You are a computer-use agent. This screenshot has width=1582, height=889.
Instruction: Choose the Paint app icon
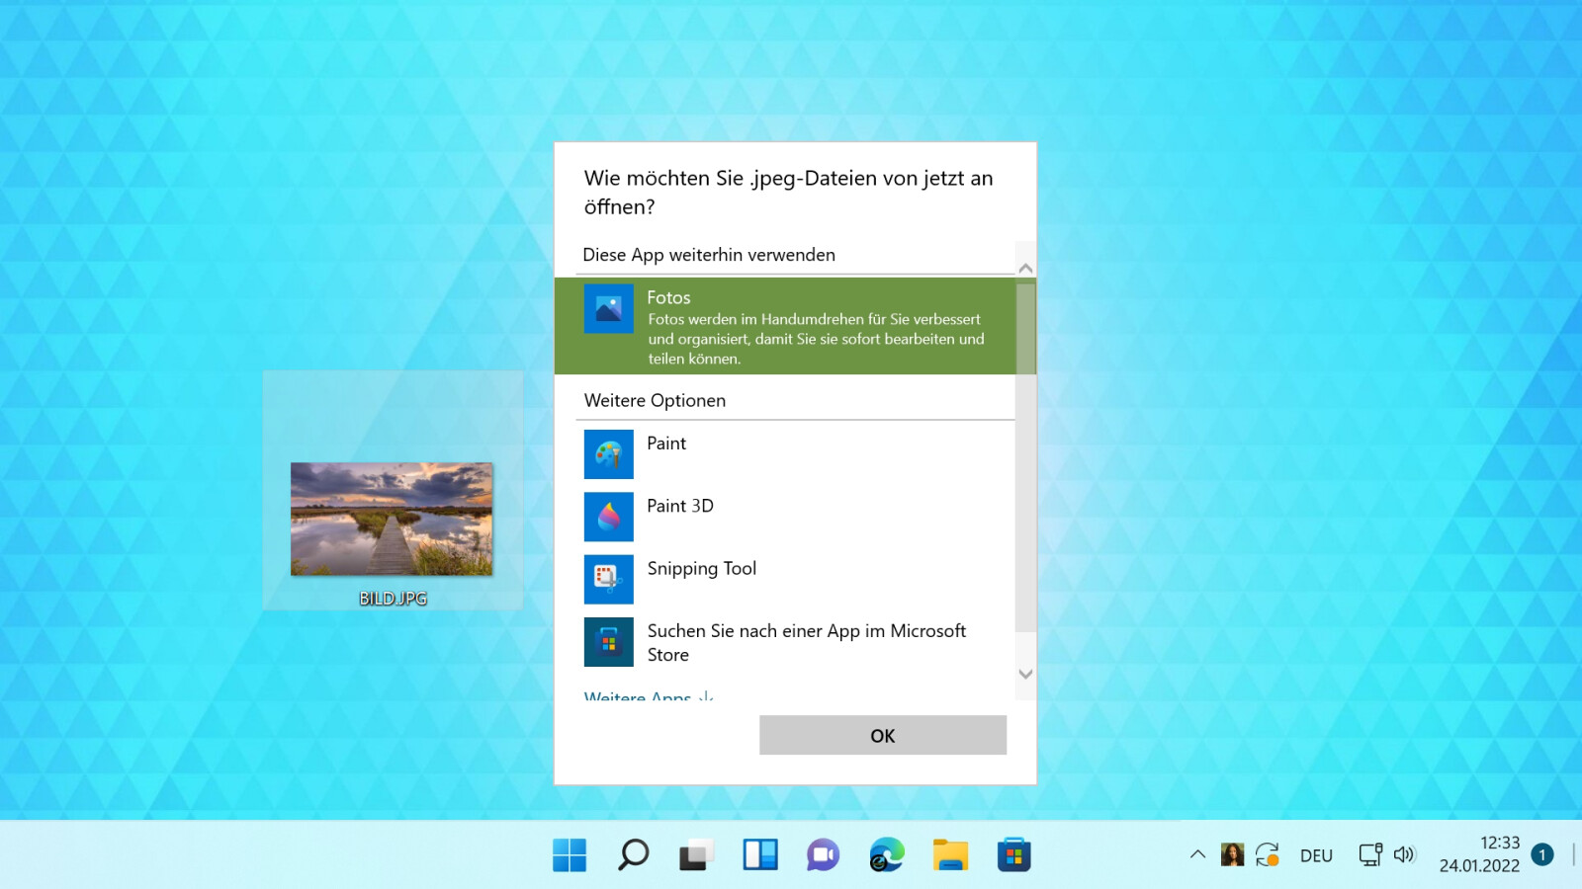pyautogui.click(x=608, y=454)
